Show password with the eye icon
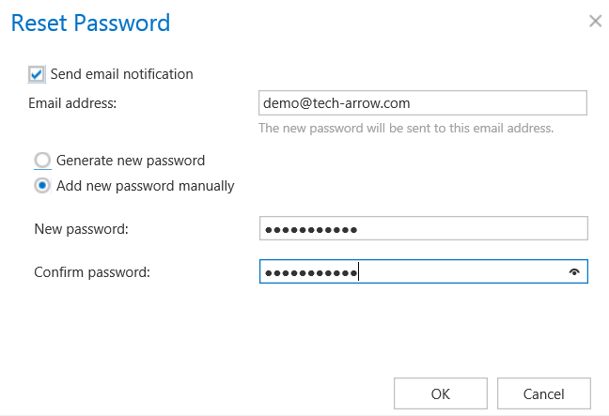609x416 pixels. [574, 272]
